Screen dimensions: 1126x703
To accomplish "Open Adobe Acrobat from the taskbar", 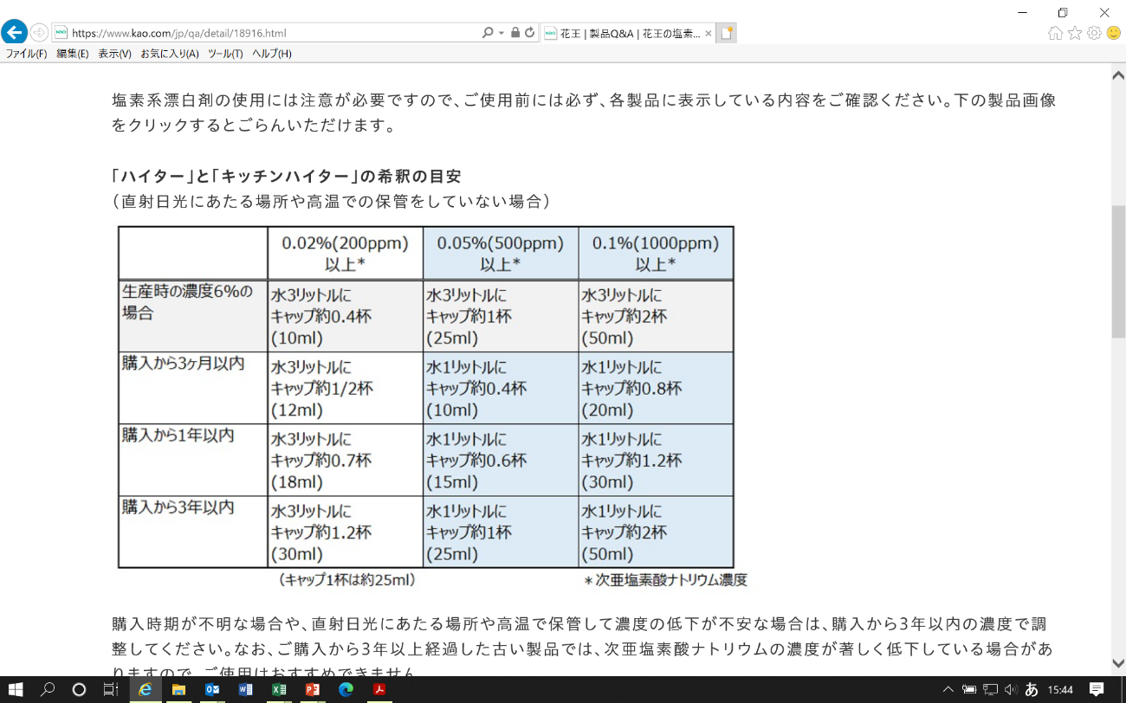I will 379,690.
